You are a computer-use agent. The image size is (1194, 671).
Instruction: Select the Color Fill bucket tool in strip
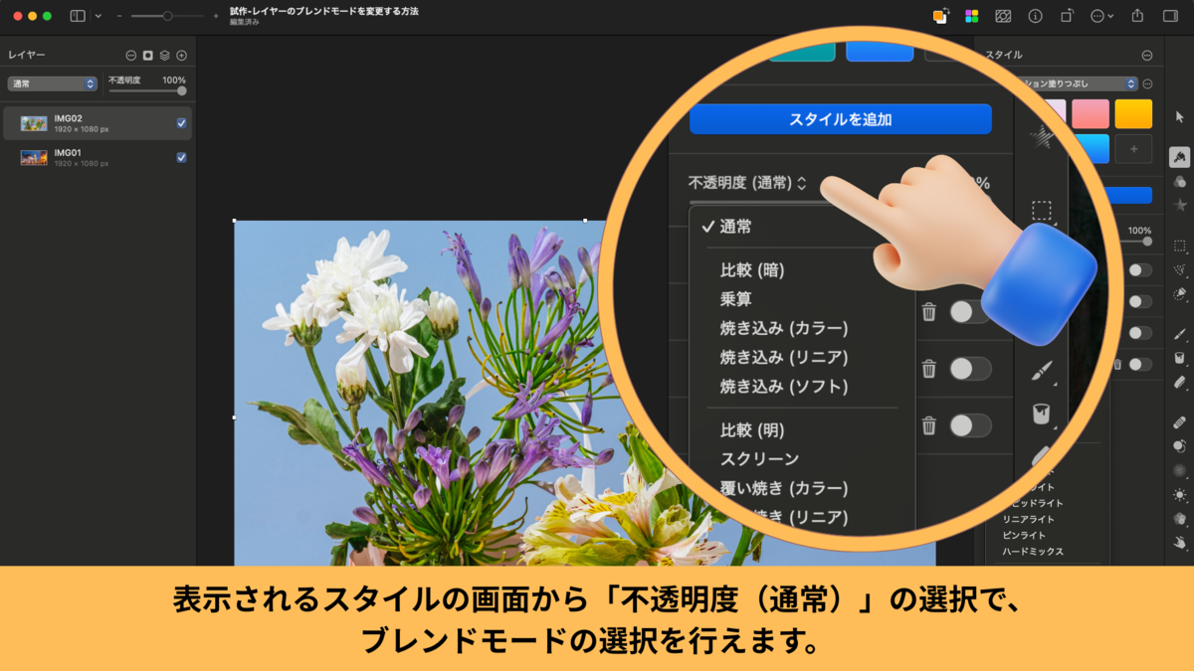tap(1180, 358)
